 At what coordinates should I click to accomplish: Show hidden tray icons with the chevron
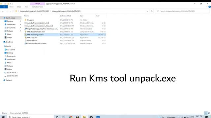[x=179, y=117]
